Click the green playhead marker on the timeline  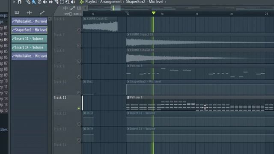click(153, 13)
